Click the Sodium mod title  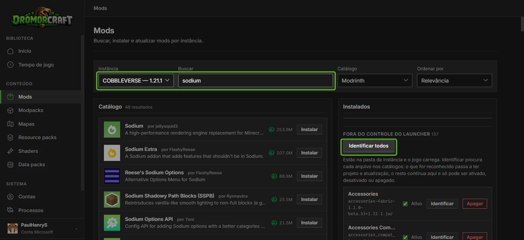tap(134, 126)
